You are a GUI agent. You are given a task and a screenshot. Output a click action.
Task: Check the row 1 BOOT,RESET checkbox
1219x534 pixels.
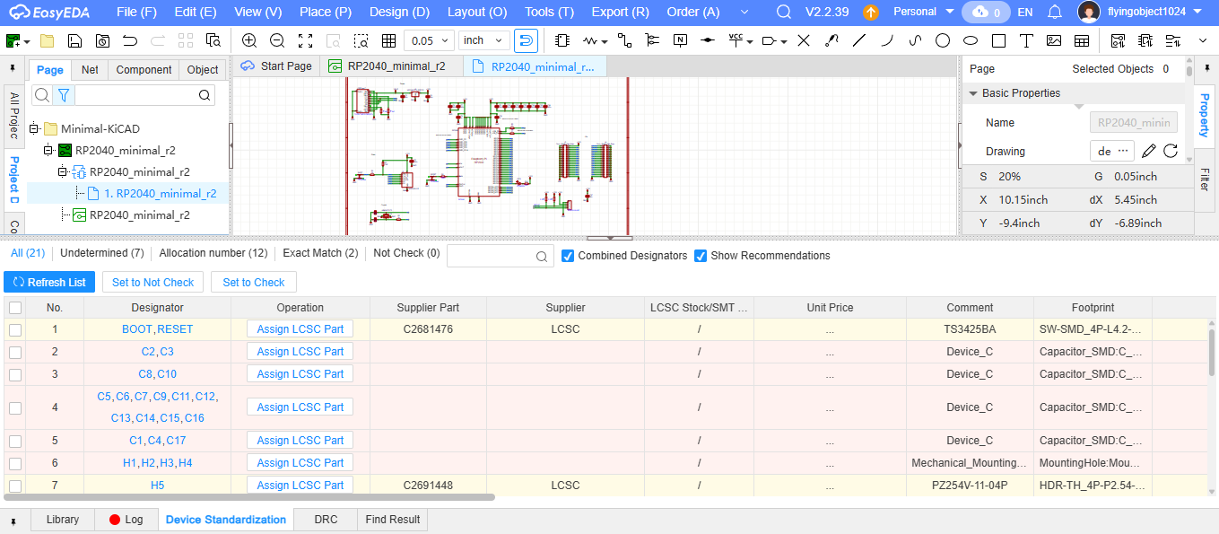tap(15, 329)
